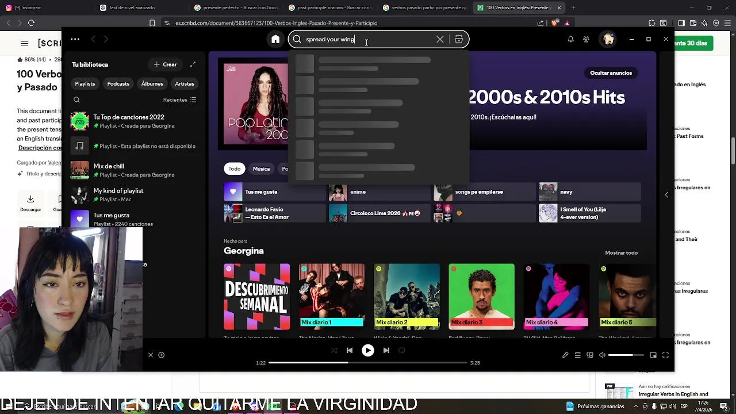Open Descubrimiento Semanal cover
736x414 pixels.
tap(257, 296)
